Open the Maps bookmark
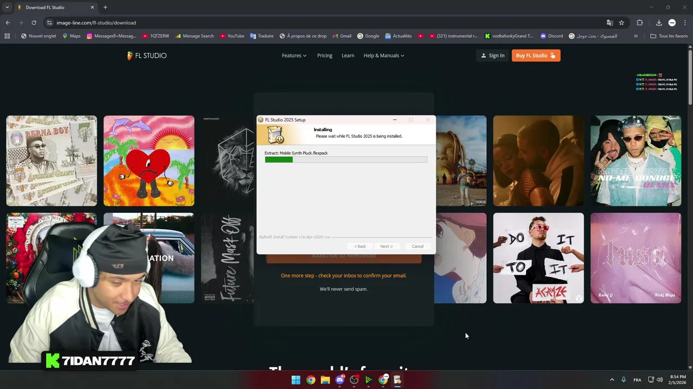This screenshot has height=389, width=693. tap(71, 36)
